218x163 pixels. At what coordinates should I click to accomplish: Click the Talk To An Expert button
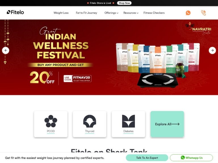147,158
